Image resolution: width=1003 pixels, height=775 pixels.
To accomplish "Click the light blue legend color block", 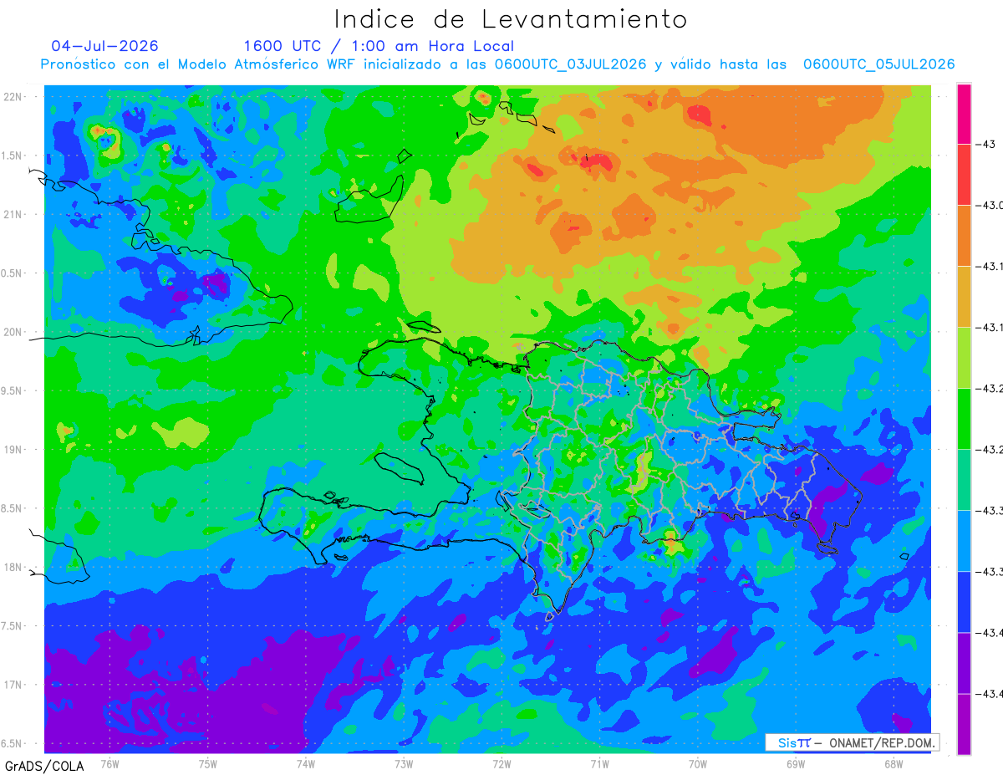I will tap(964, 540).
